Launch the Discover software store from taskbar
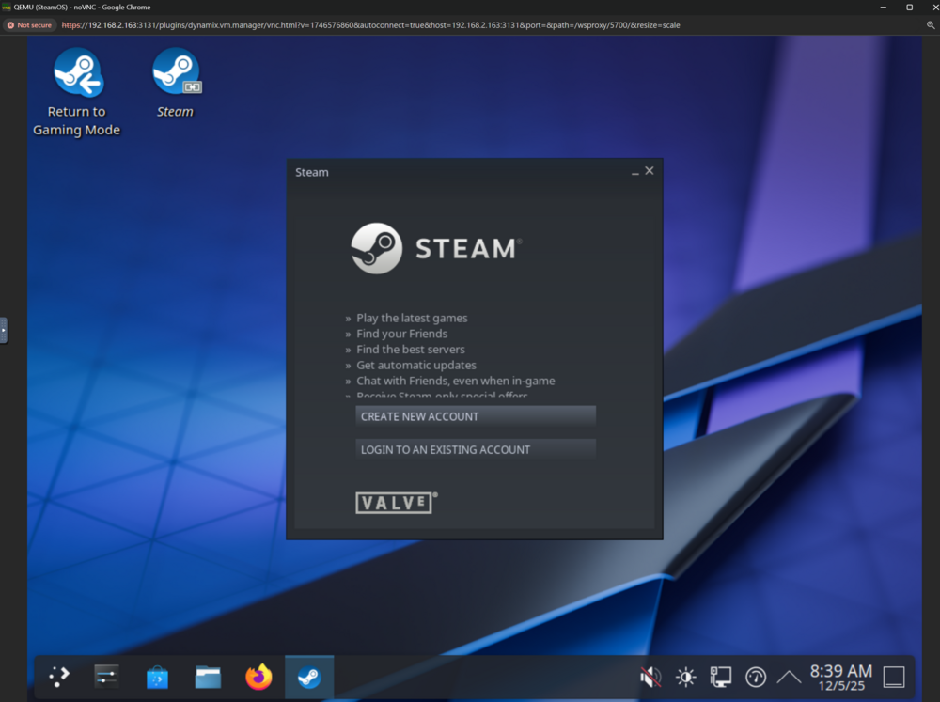Viewport: 940px width, 702px height. [158, 678]
